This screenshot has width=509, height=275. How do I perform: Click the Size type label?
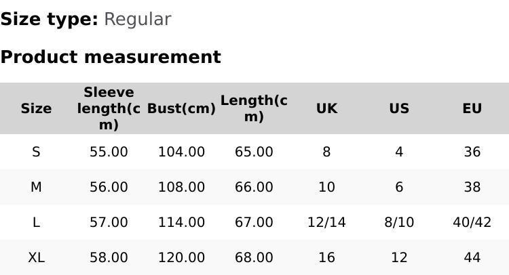[49, 19]
